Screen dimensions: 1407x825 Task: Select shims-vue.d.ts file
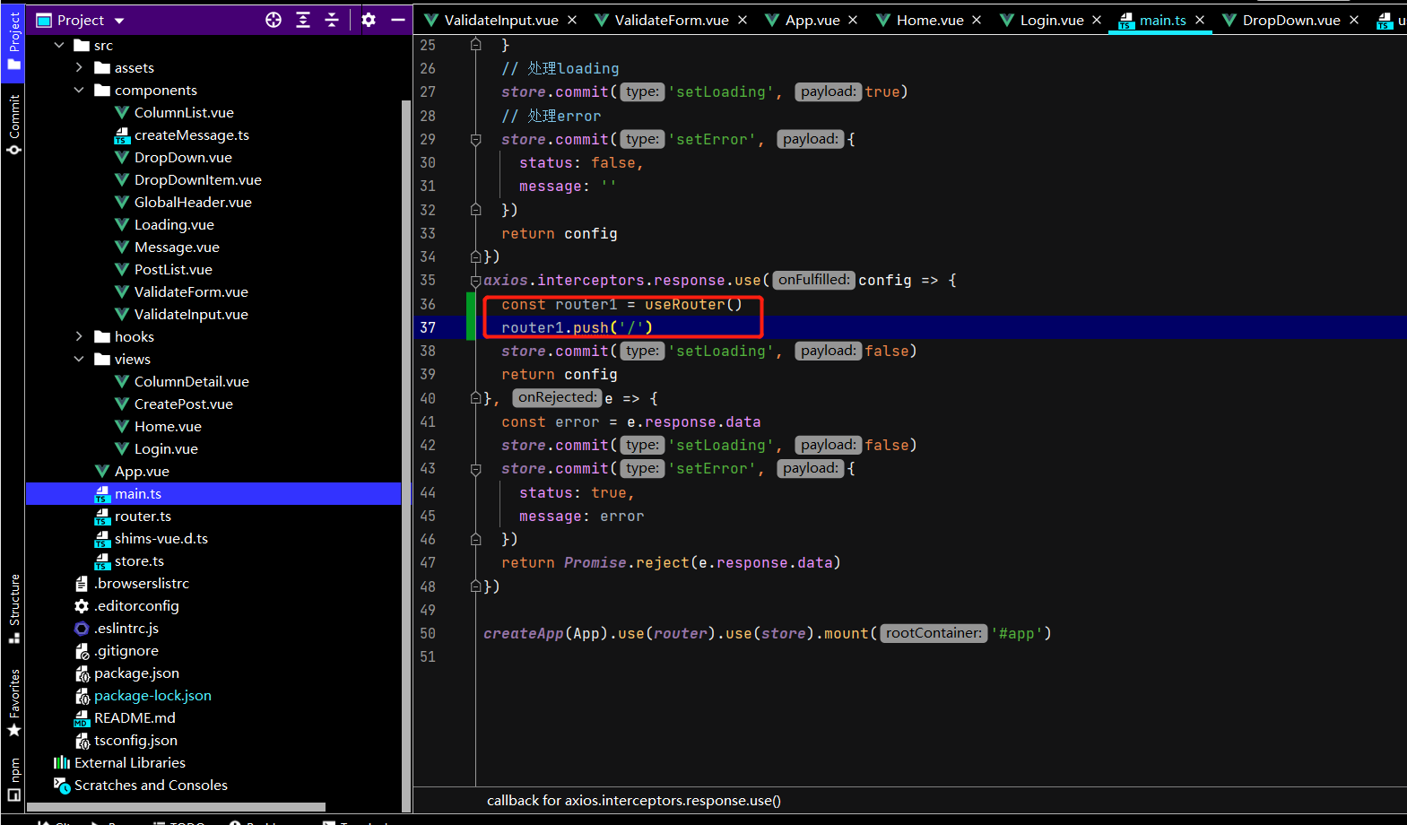point(161,538)
